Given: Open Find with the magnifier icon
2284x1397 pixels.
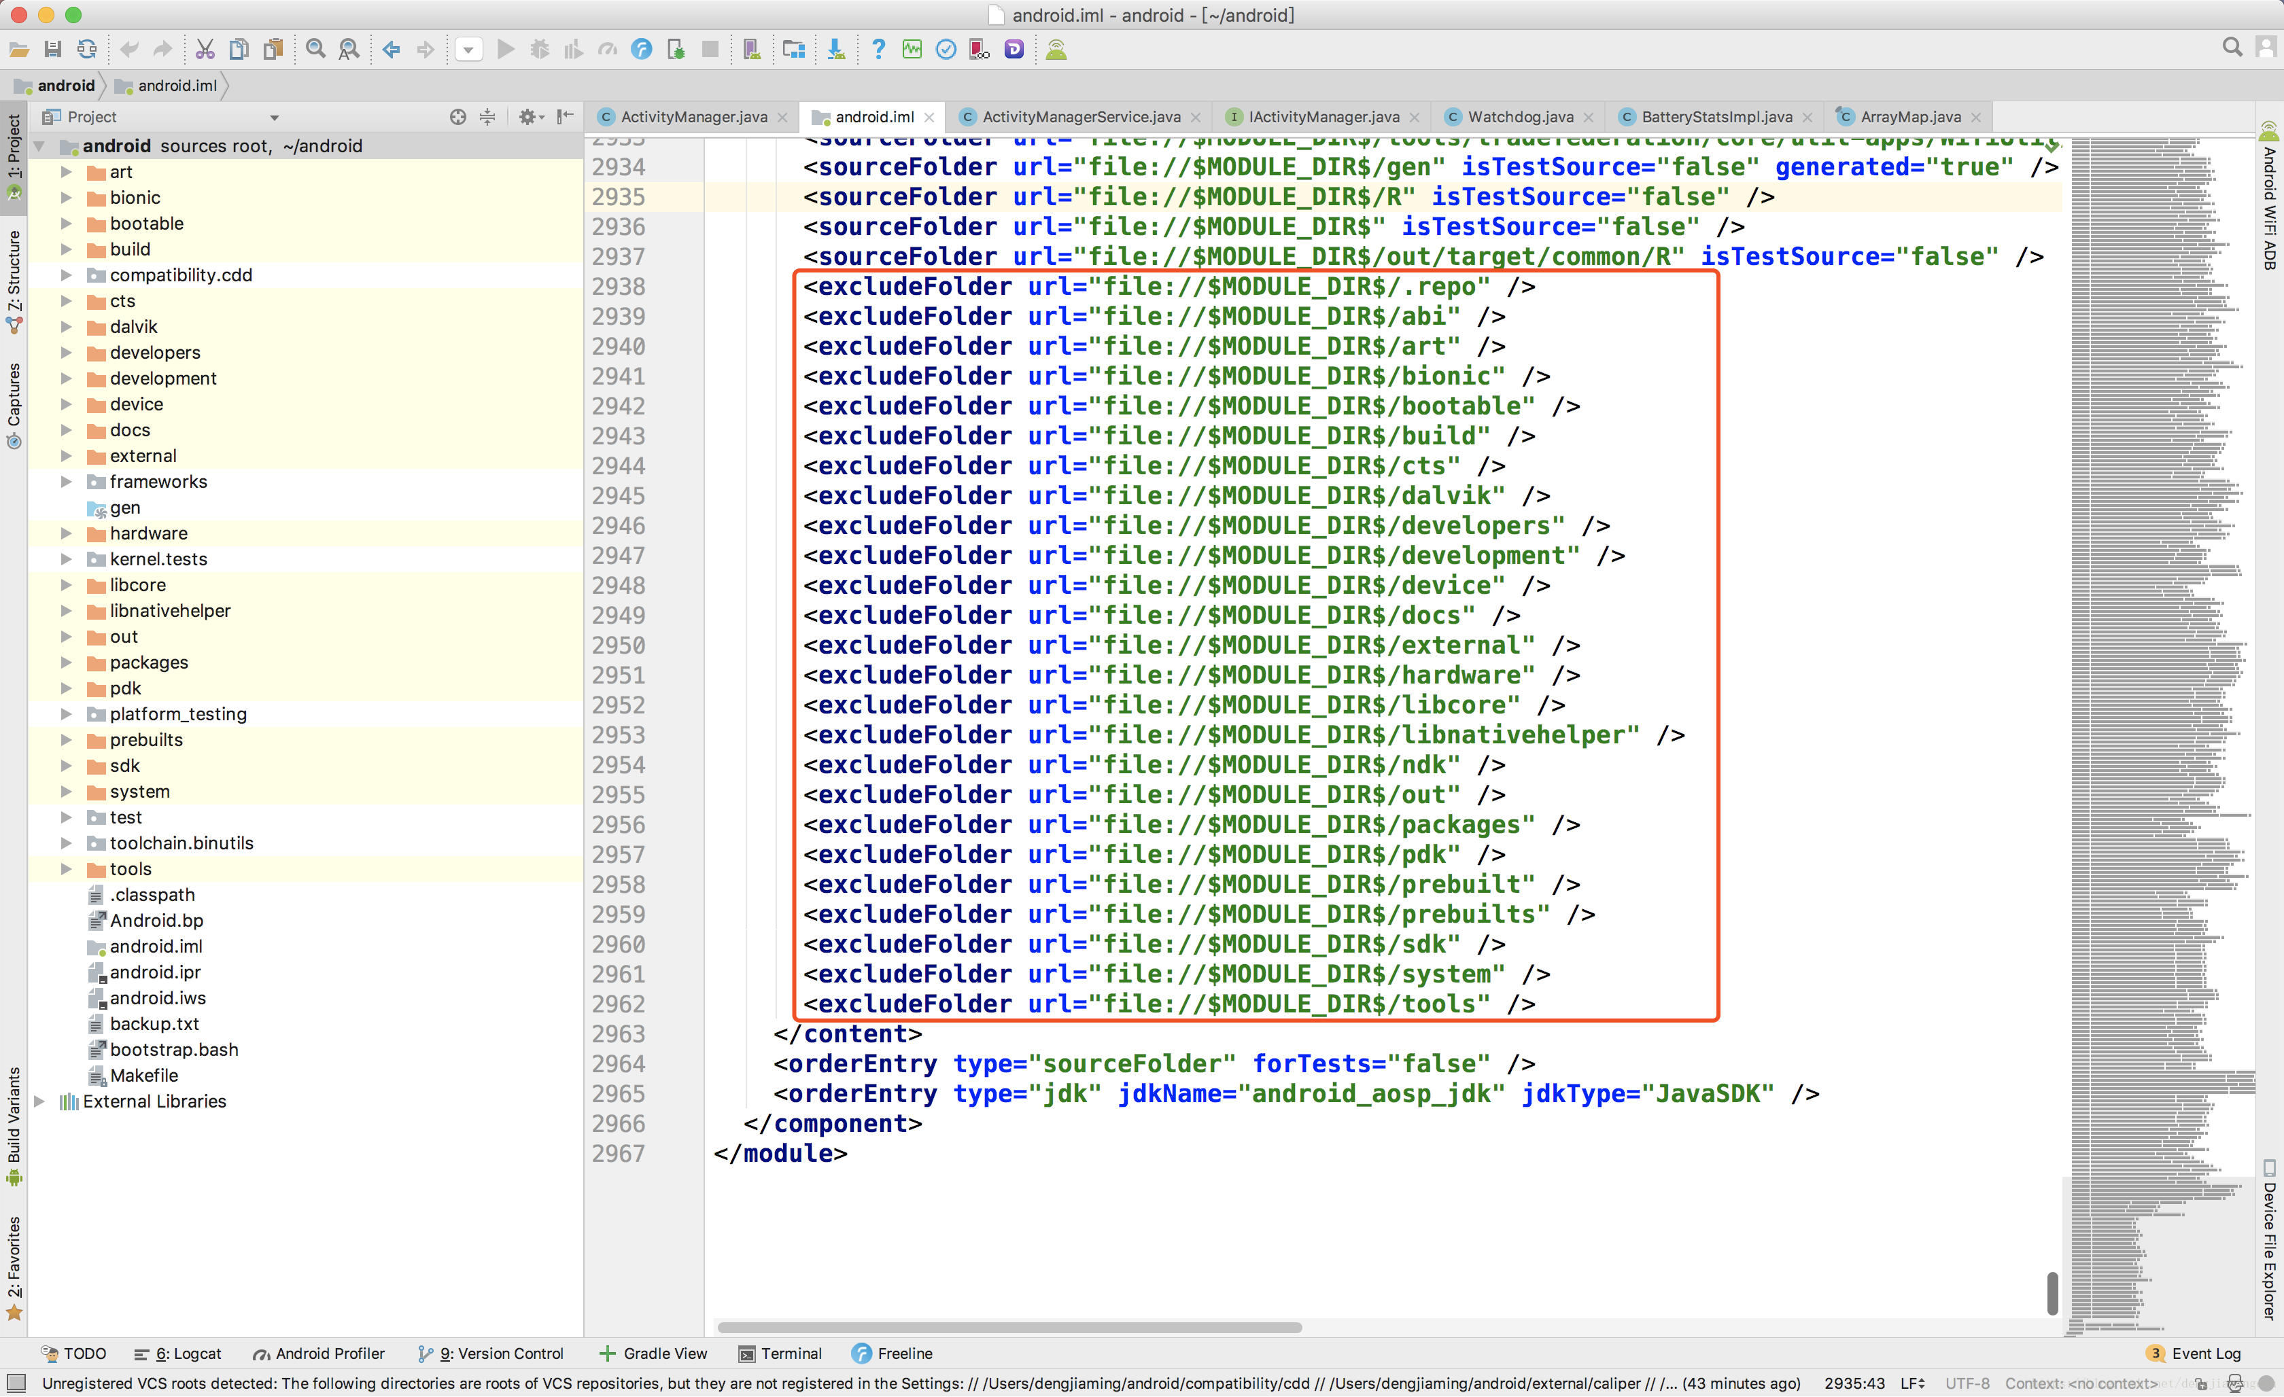Looking at the screenshot, I should coord(316,49).
